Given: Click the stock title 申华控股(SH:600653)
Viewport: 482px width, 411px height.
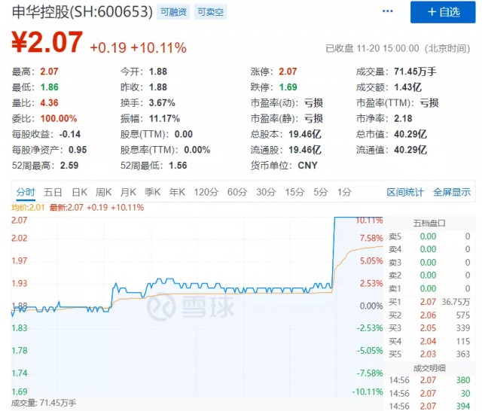Looking at the screenshot, I should point(82,12).
